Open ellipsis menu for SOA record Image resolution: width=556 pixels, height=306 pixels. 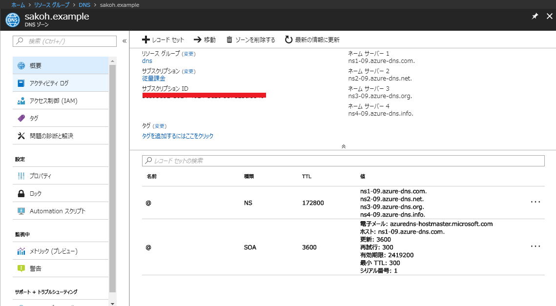[535, 246]
